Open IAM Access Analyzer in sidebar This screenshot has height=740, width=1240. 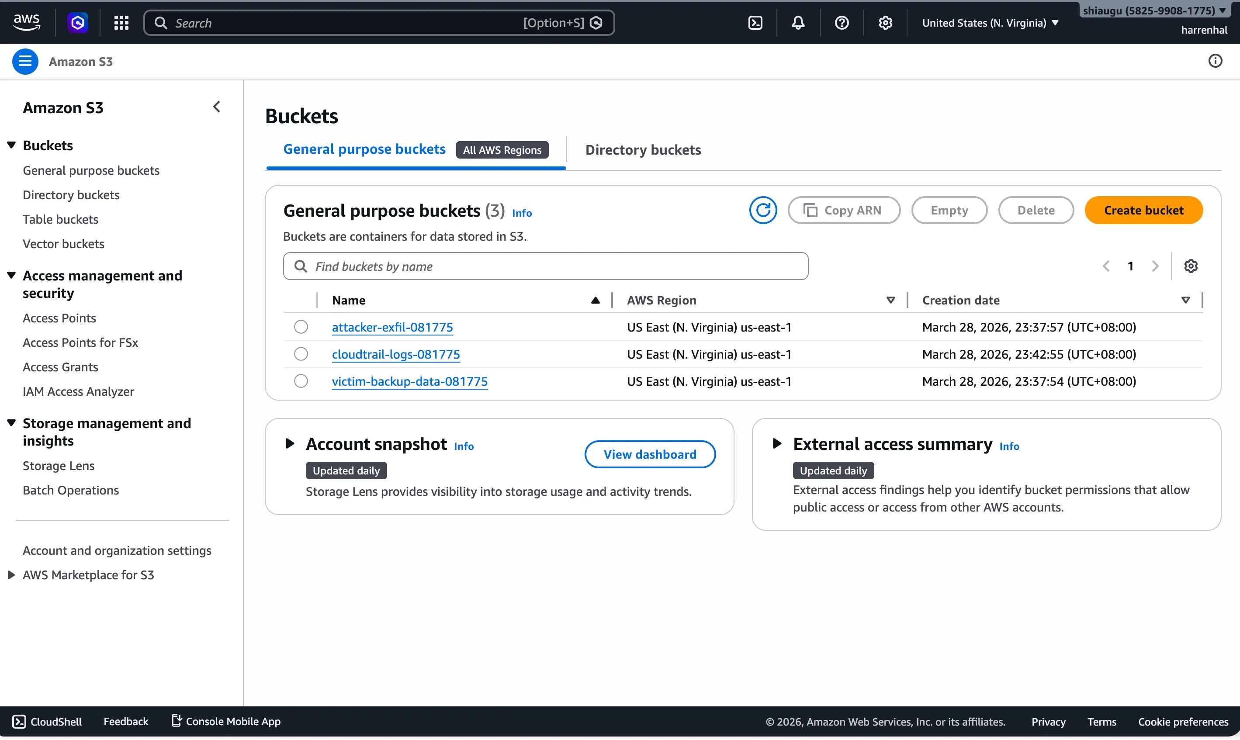[x=78, y=391]
